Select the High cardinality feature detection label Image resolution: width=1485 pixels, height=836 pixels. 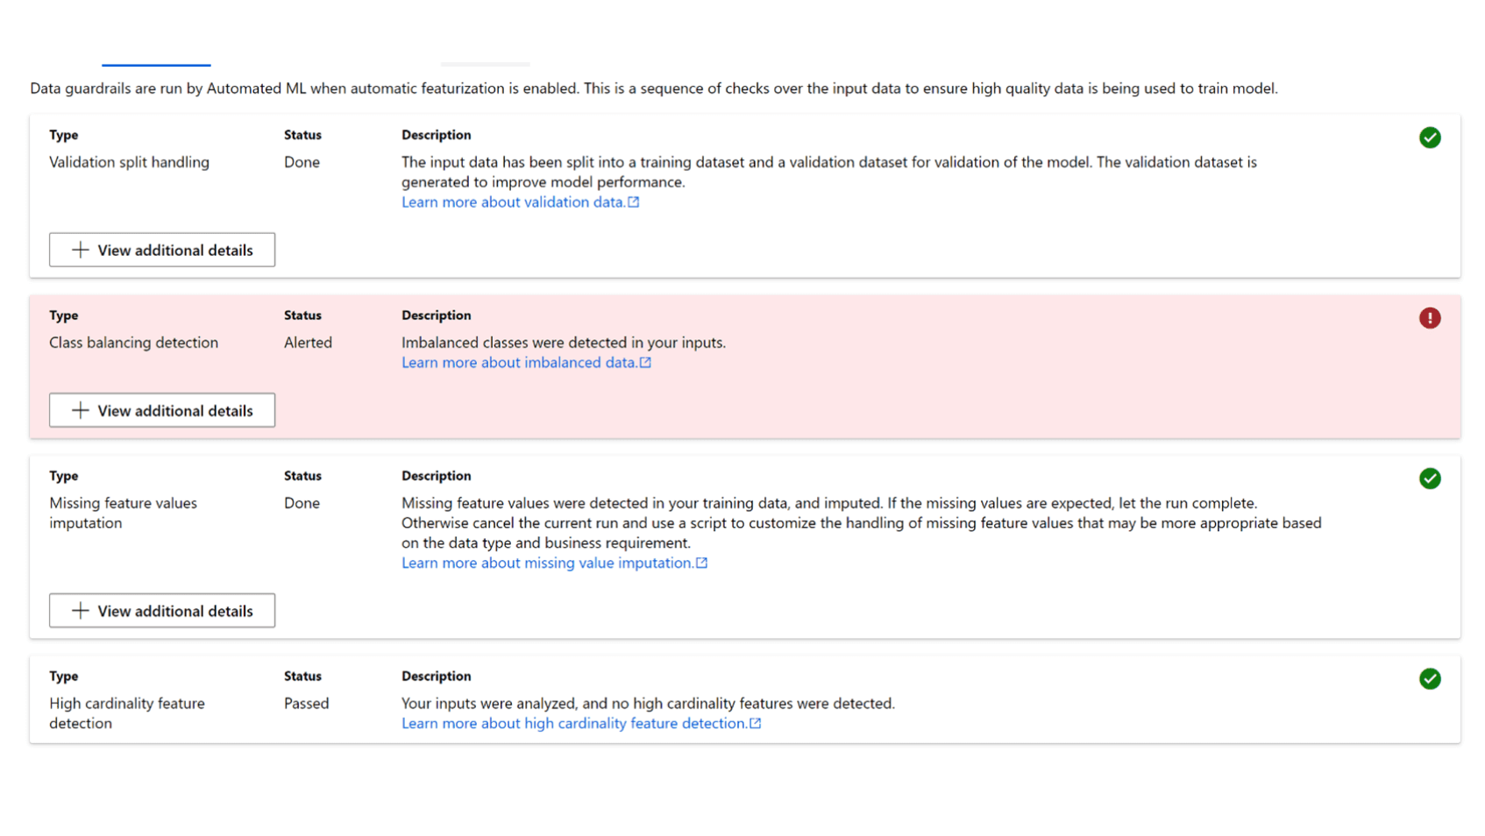coord(126,712)
